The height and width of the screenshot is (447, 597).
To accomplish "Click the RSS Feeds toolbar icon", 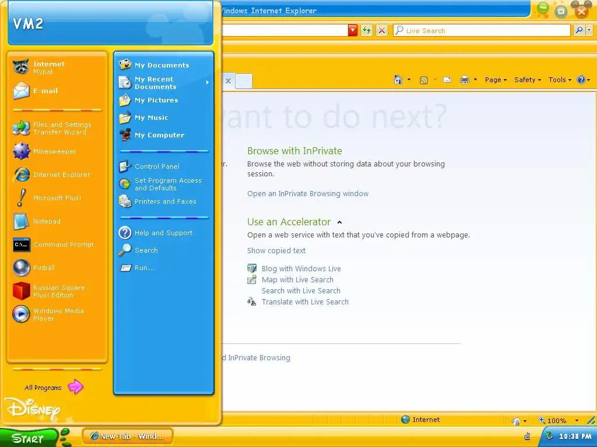I will pos(424,80).
